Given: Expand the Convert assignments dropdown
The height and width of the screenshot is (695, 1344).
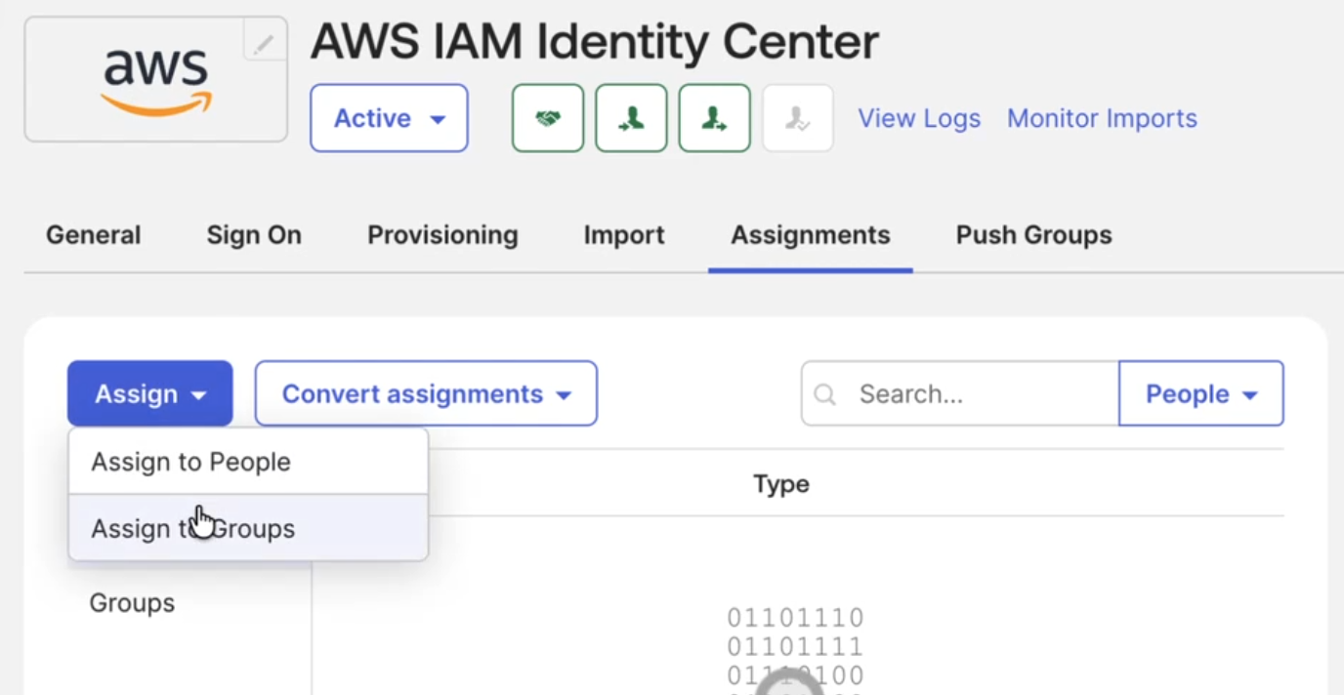Looking at the screenshot, I should [426, 393].
